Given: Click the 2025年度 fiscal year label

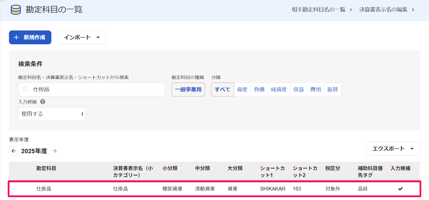Looking at the screenshot, I should coord(34,151).
